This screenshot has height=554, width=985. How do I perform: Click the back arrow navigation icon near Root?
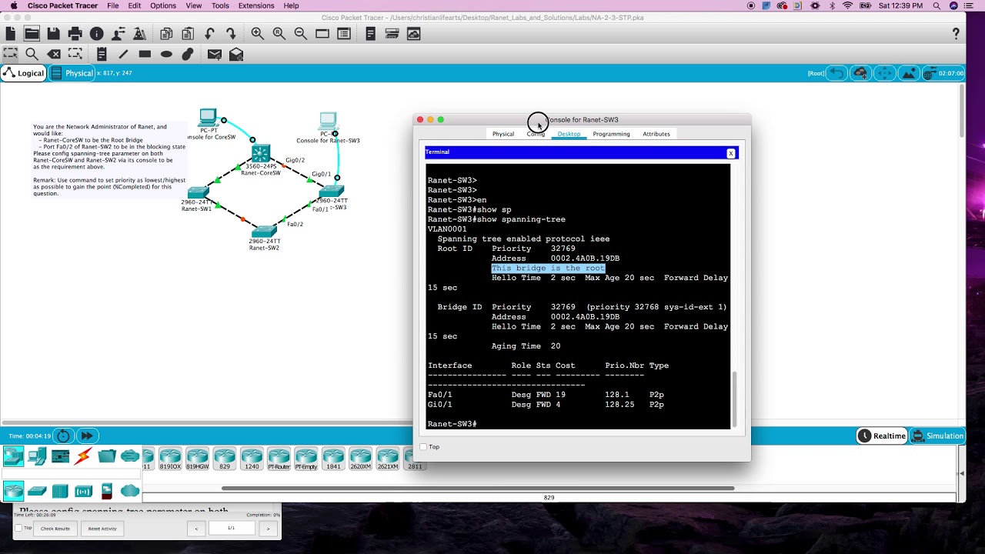pyautogui.click(x=836, y=73)
